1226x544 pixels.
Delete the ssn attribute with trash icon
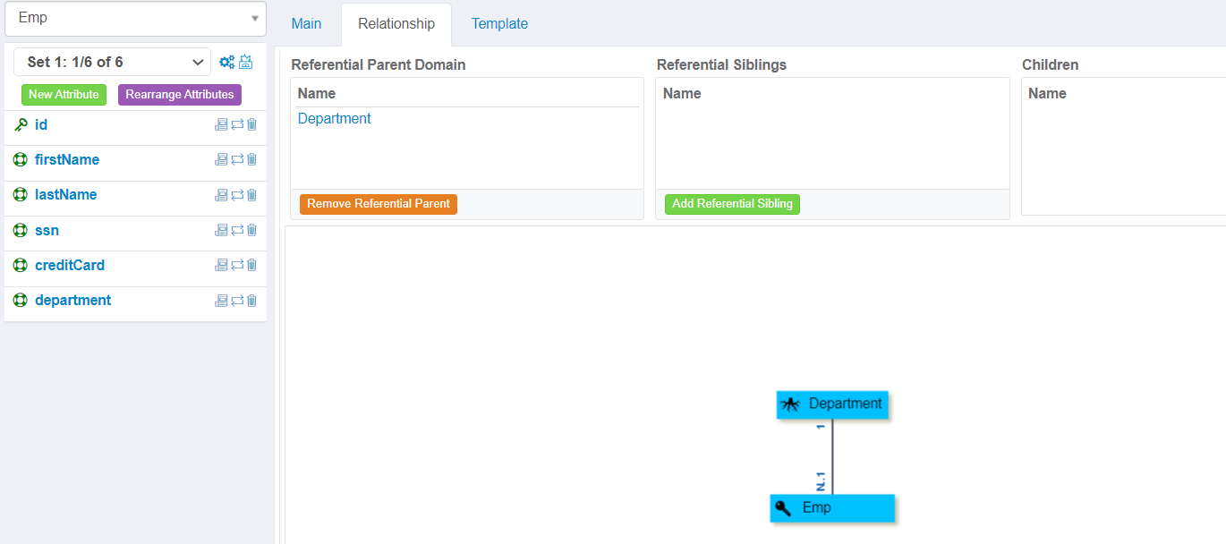[251, 231]
